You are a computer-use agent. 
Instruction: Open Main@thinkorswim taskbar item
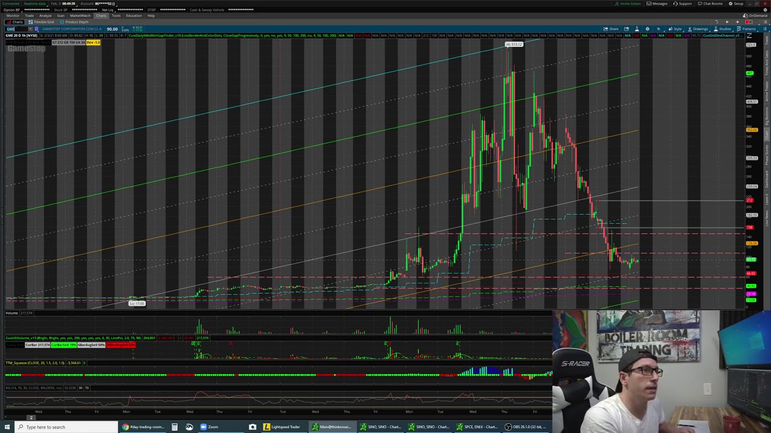[331, 427]
